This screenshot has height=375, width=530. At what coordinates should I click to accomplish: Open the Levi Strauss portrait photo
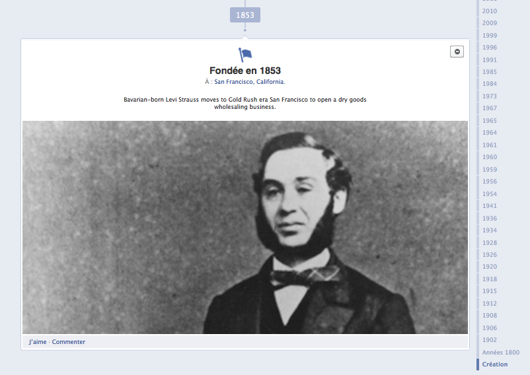click(245, 227)
